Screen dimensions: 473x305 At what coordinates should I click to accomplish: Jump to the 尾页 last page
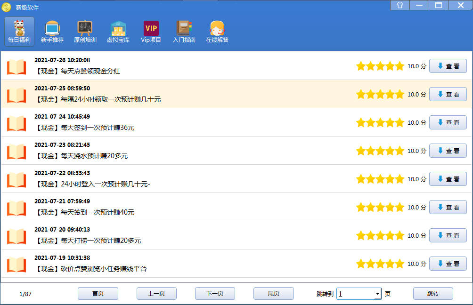point(273,294)
